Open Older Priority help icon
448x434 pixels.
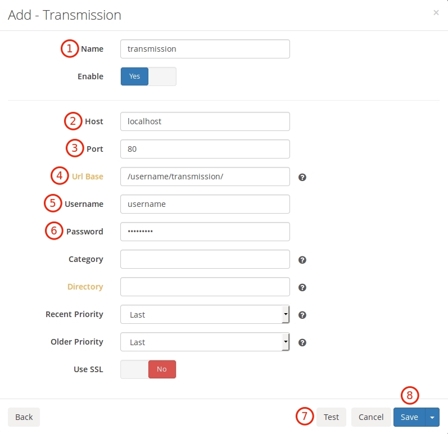[x=302, y=342]
